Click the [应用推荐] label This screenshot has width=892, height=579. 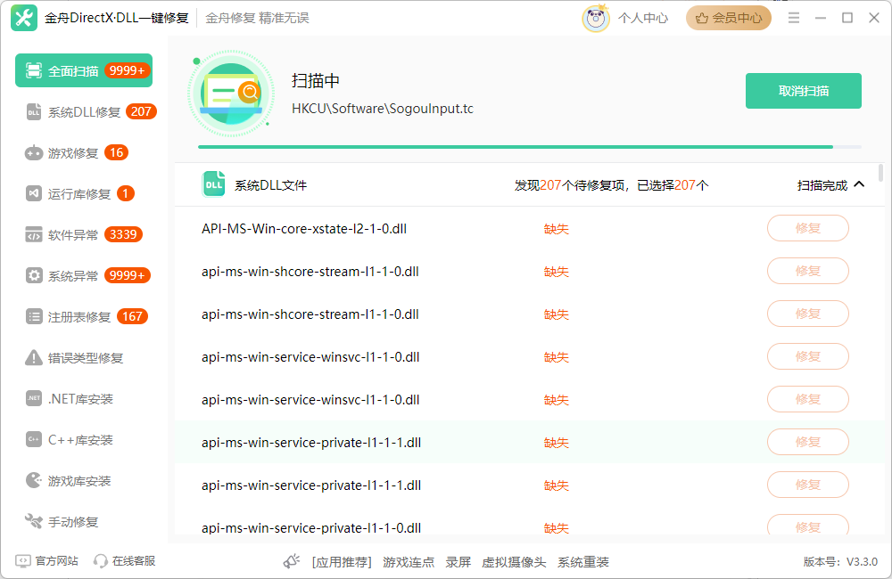click(x=342, y=562)
